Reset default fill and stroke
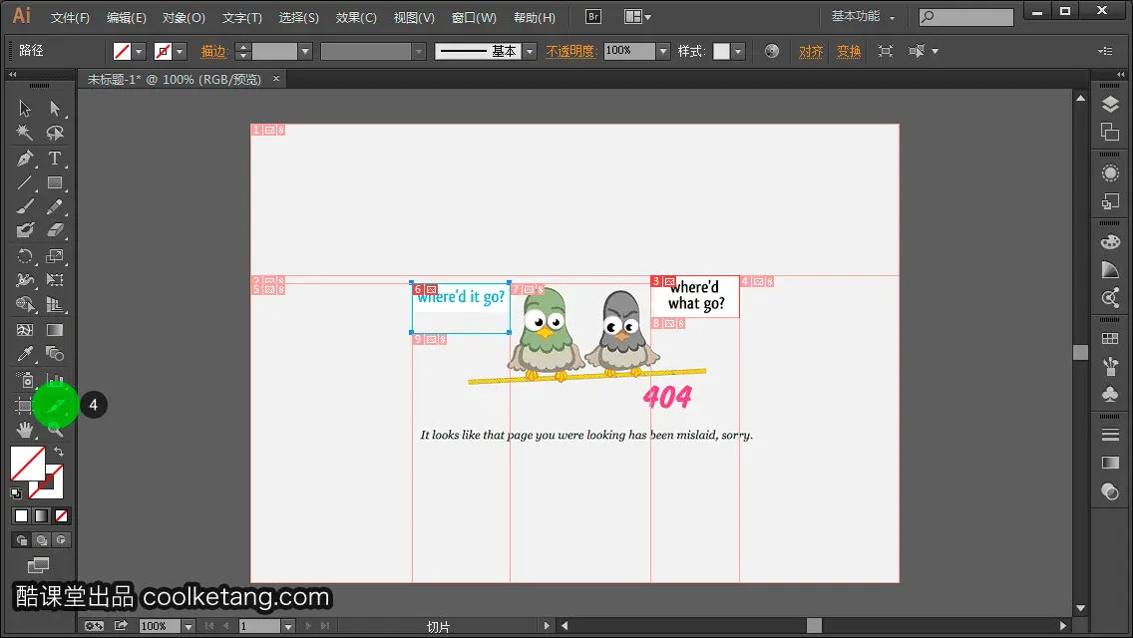This screenshot has height=638, width=1133. (x=16, y=493)
